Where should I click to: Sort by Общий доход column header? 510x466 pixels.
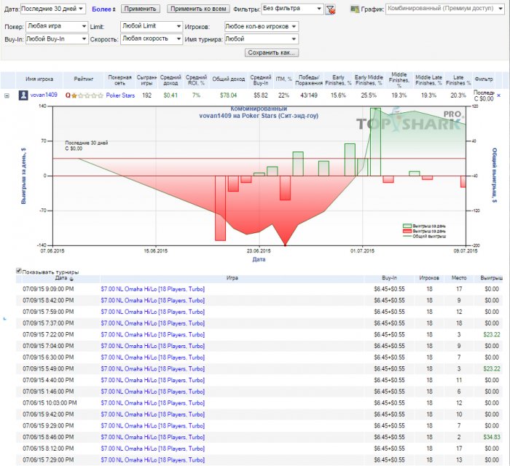click(228, 79)
